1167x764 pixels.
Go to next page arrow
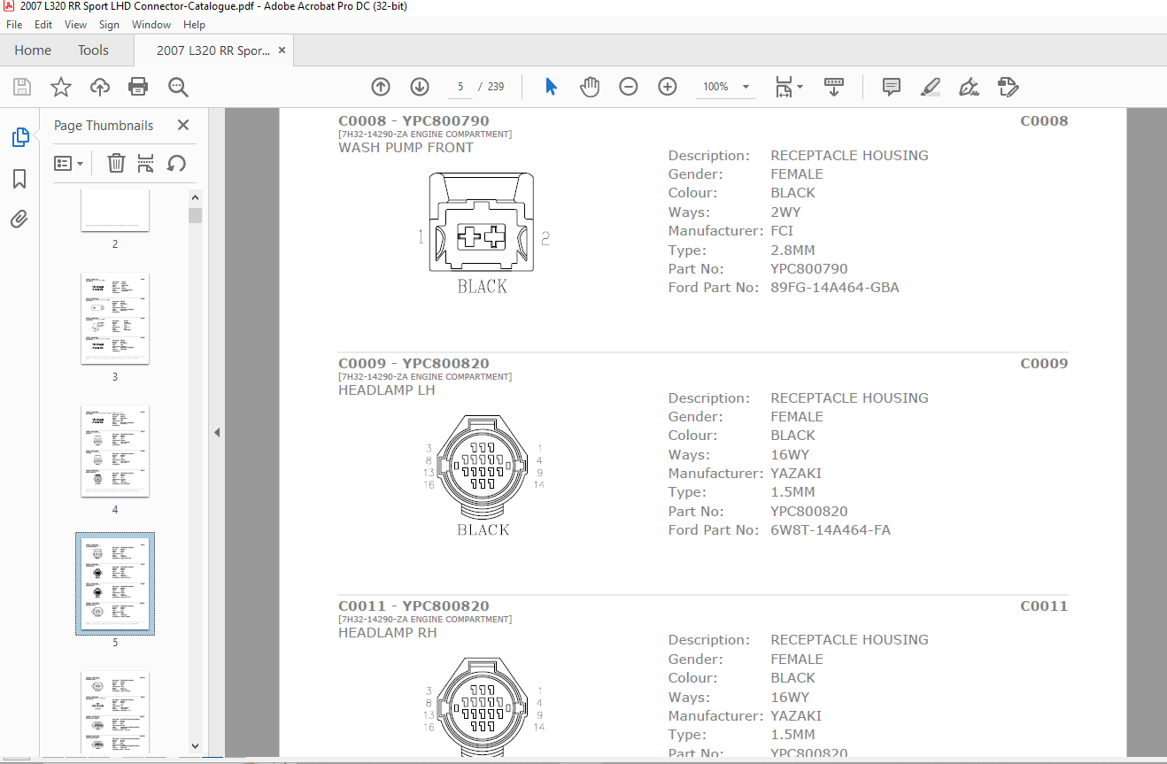[x=420, y=87]
